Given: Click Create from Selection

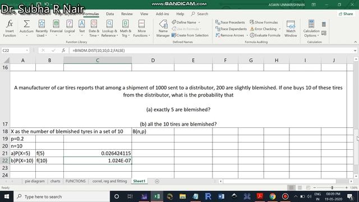Looking at the screenshot, I should 190,35.
